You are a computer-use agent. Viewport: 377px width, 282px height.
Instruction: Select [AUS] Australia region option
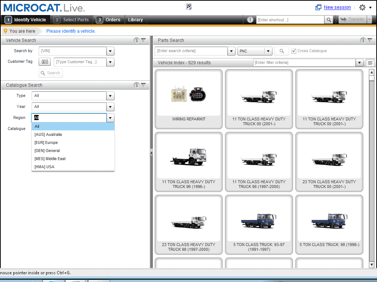[73, 134]
